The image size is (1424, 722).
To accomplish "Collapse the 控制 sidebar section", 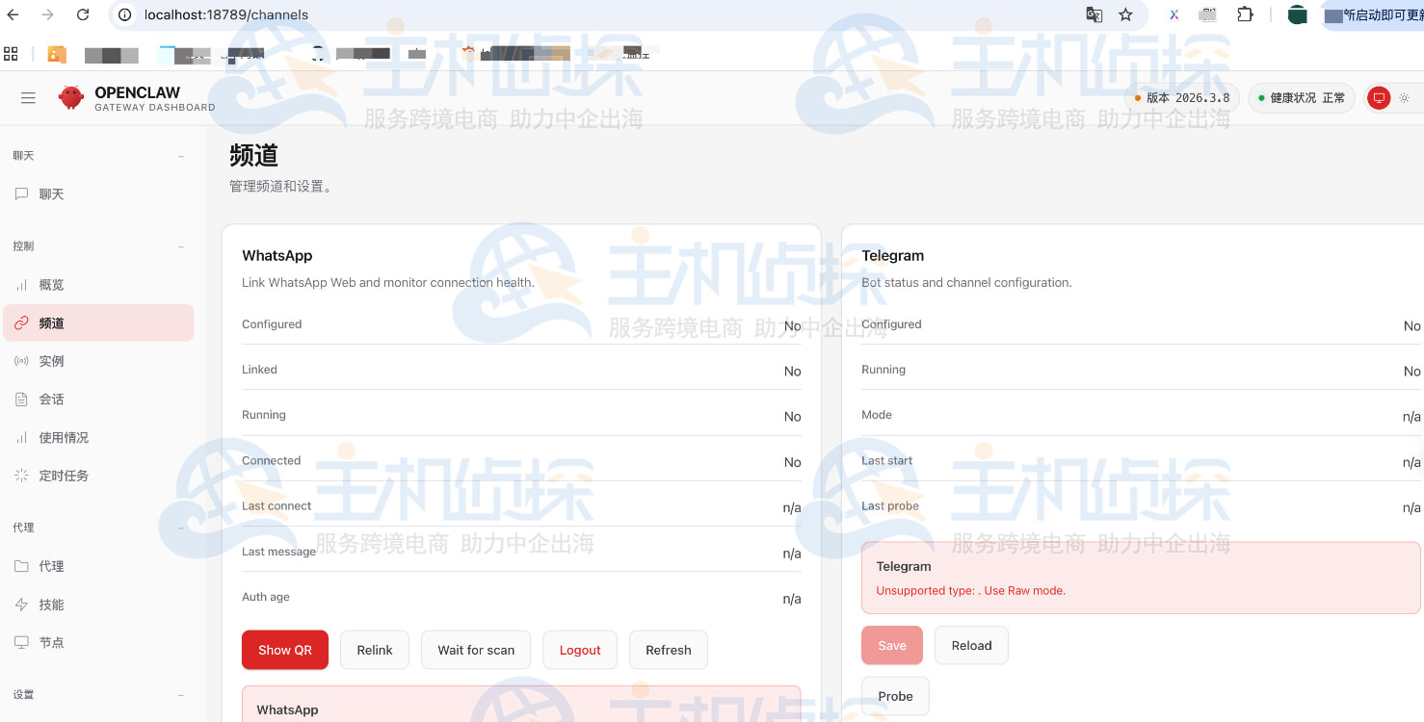I will pos(98,245).
